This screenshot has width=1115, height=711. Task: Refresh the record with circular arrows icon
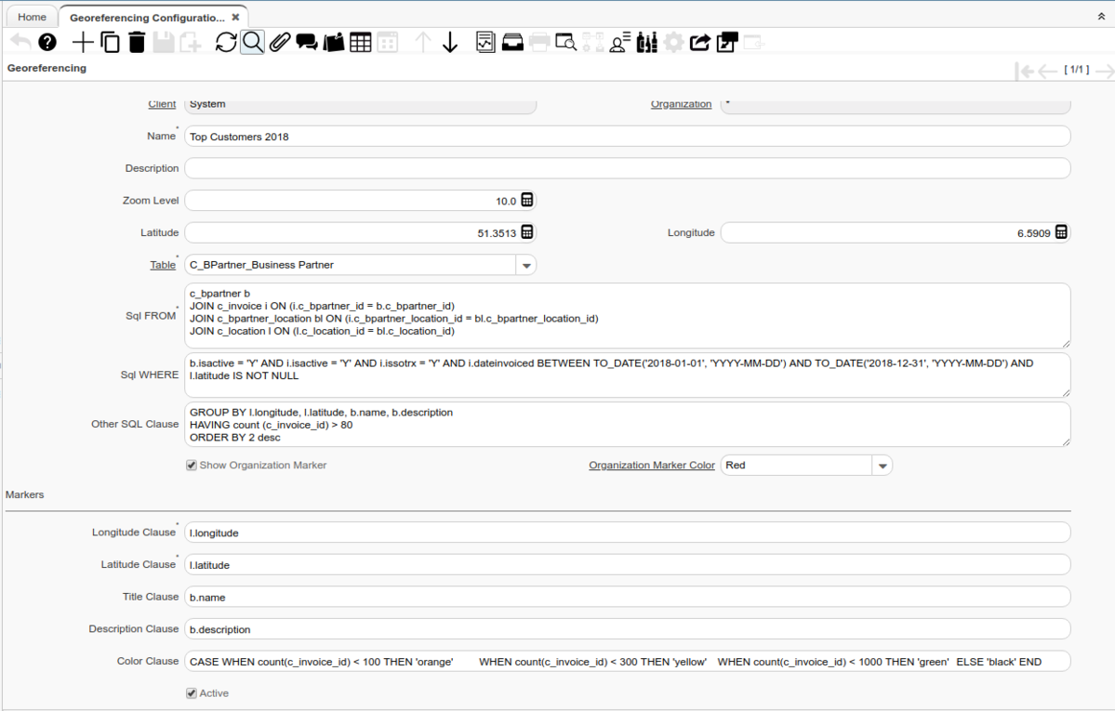tap(226, 42)
